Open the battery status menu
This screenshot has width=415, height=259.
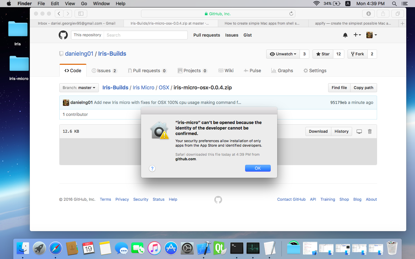point(332,4)
